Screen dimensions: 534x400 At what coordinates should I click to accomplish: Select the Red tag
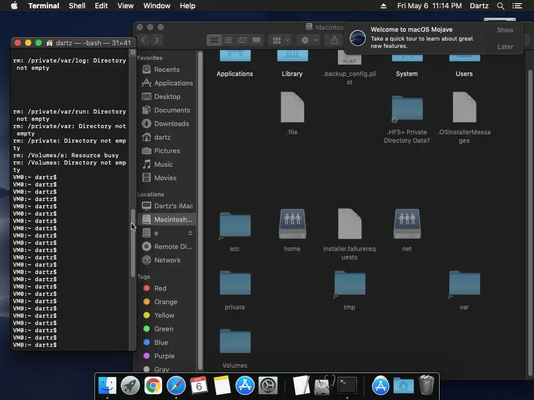166,288
